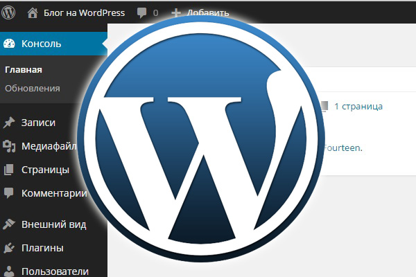Click the pages icon for Страницы

coord(9,170)
